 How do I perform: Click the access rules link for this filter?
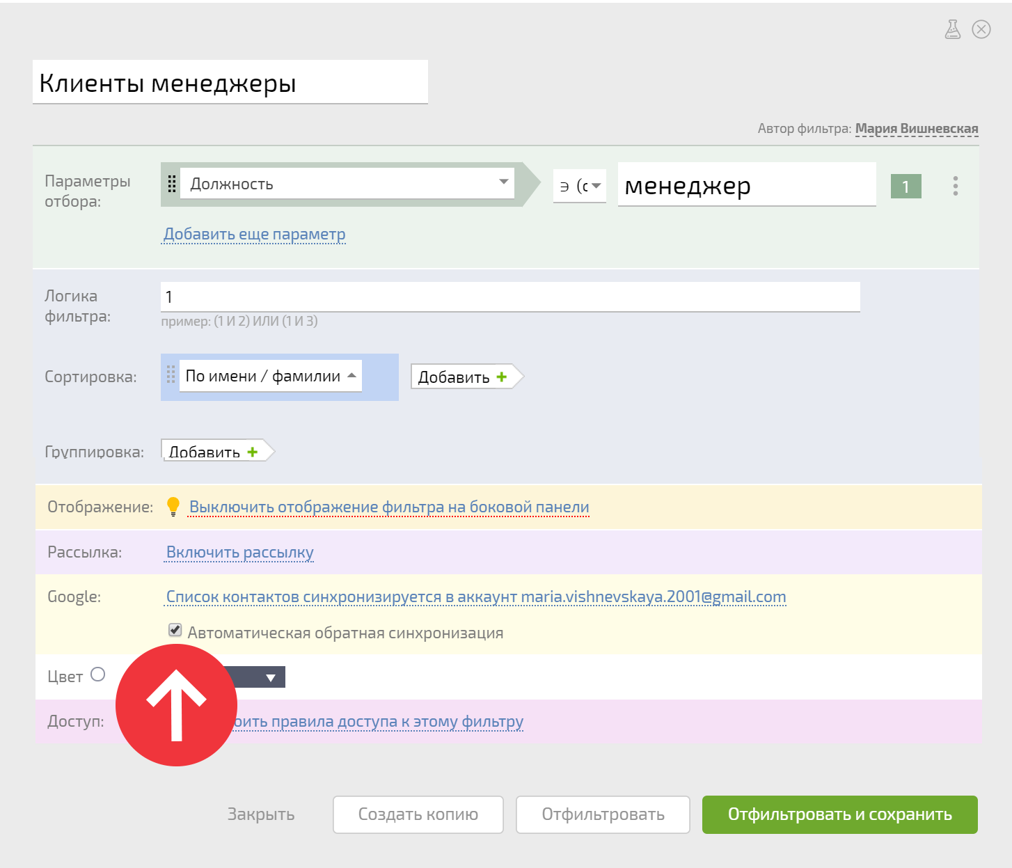[378, 721]
